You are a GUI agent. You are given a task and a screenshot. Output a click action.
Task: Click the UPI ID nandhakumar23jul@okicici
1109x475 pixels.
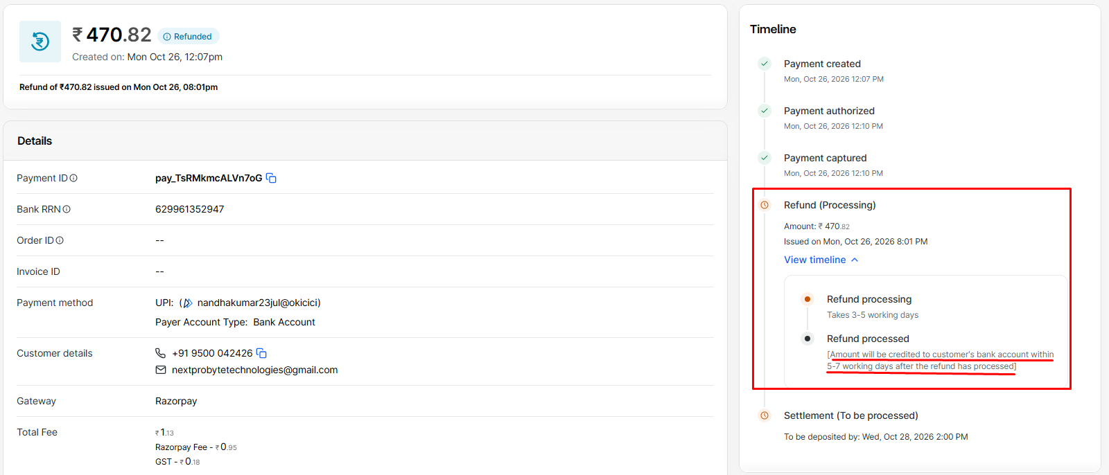259,303
